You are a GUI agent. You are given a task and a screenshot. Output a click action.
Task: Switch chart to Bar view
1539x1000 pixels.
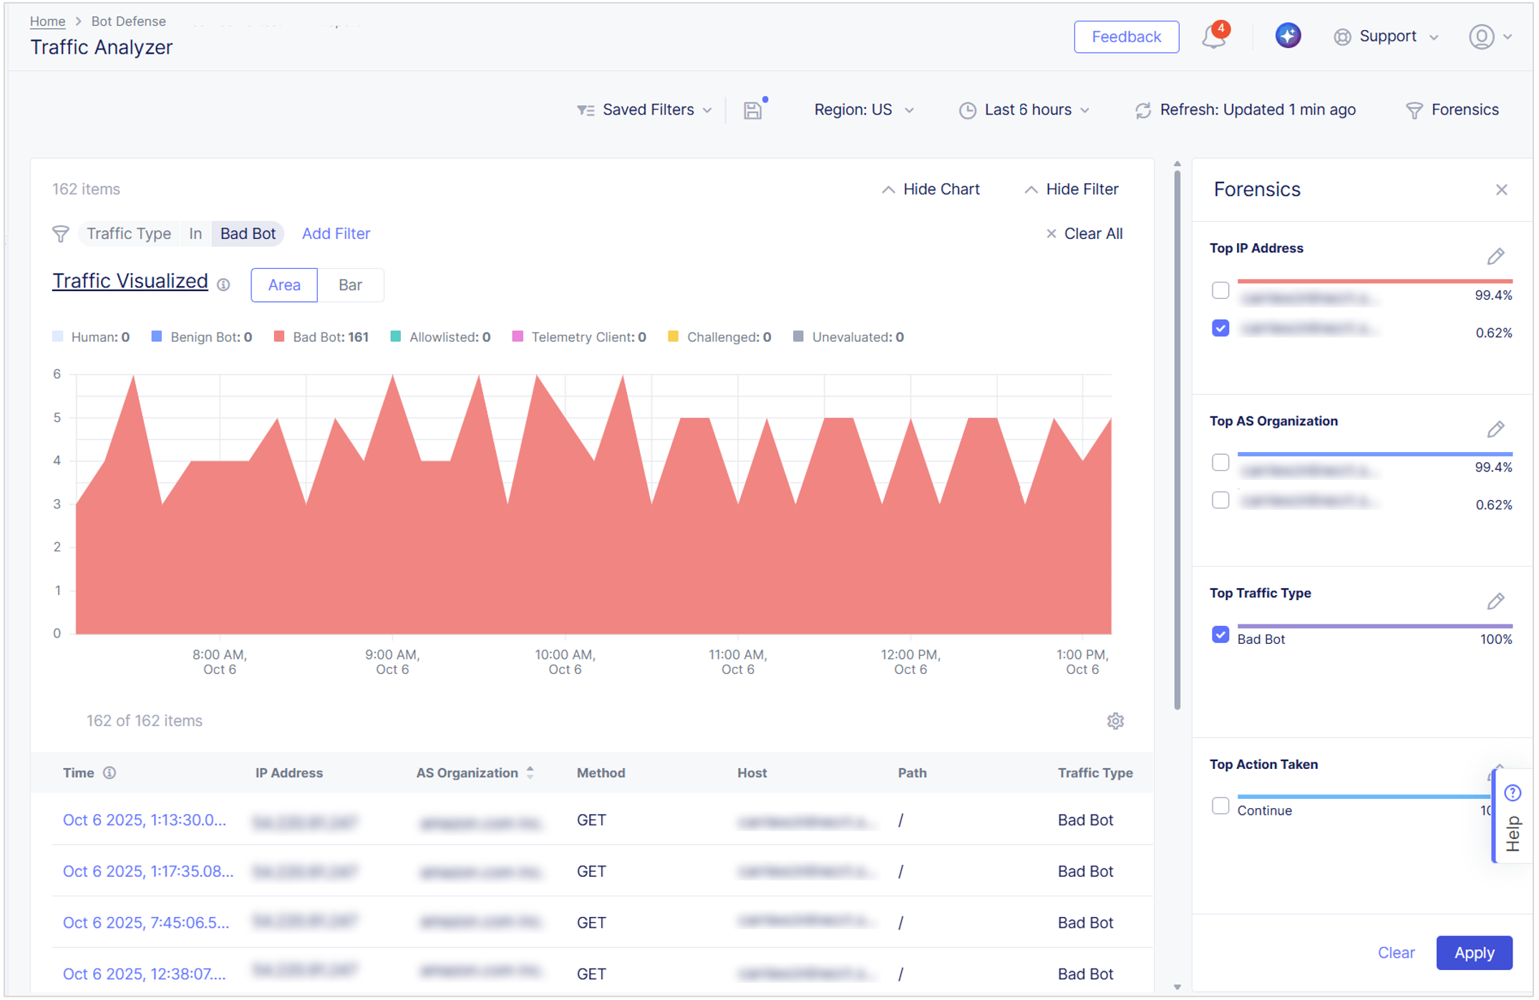350,285
